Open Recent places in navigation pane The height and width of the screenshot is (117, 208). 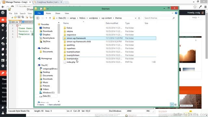[48, 38]
